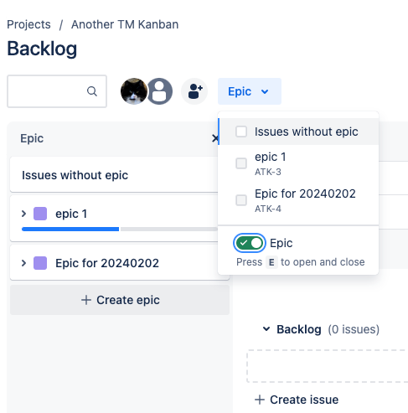Click the Backlog page heading
Viewport: 408px width, 413px height.
pos(42,49)
